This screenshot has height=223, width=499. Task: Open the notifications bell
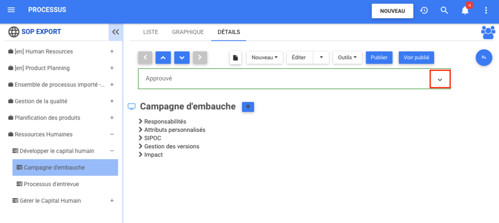point(465,10)
